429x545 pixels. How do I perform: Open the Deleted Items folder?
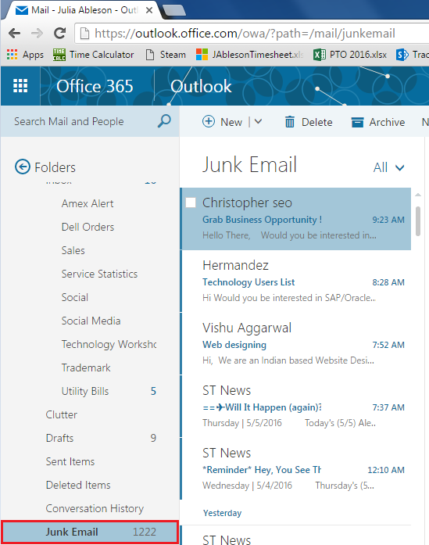tap(78, 485)
